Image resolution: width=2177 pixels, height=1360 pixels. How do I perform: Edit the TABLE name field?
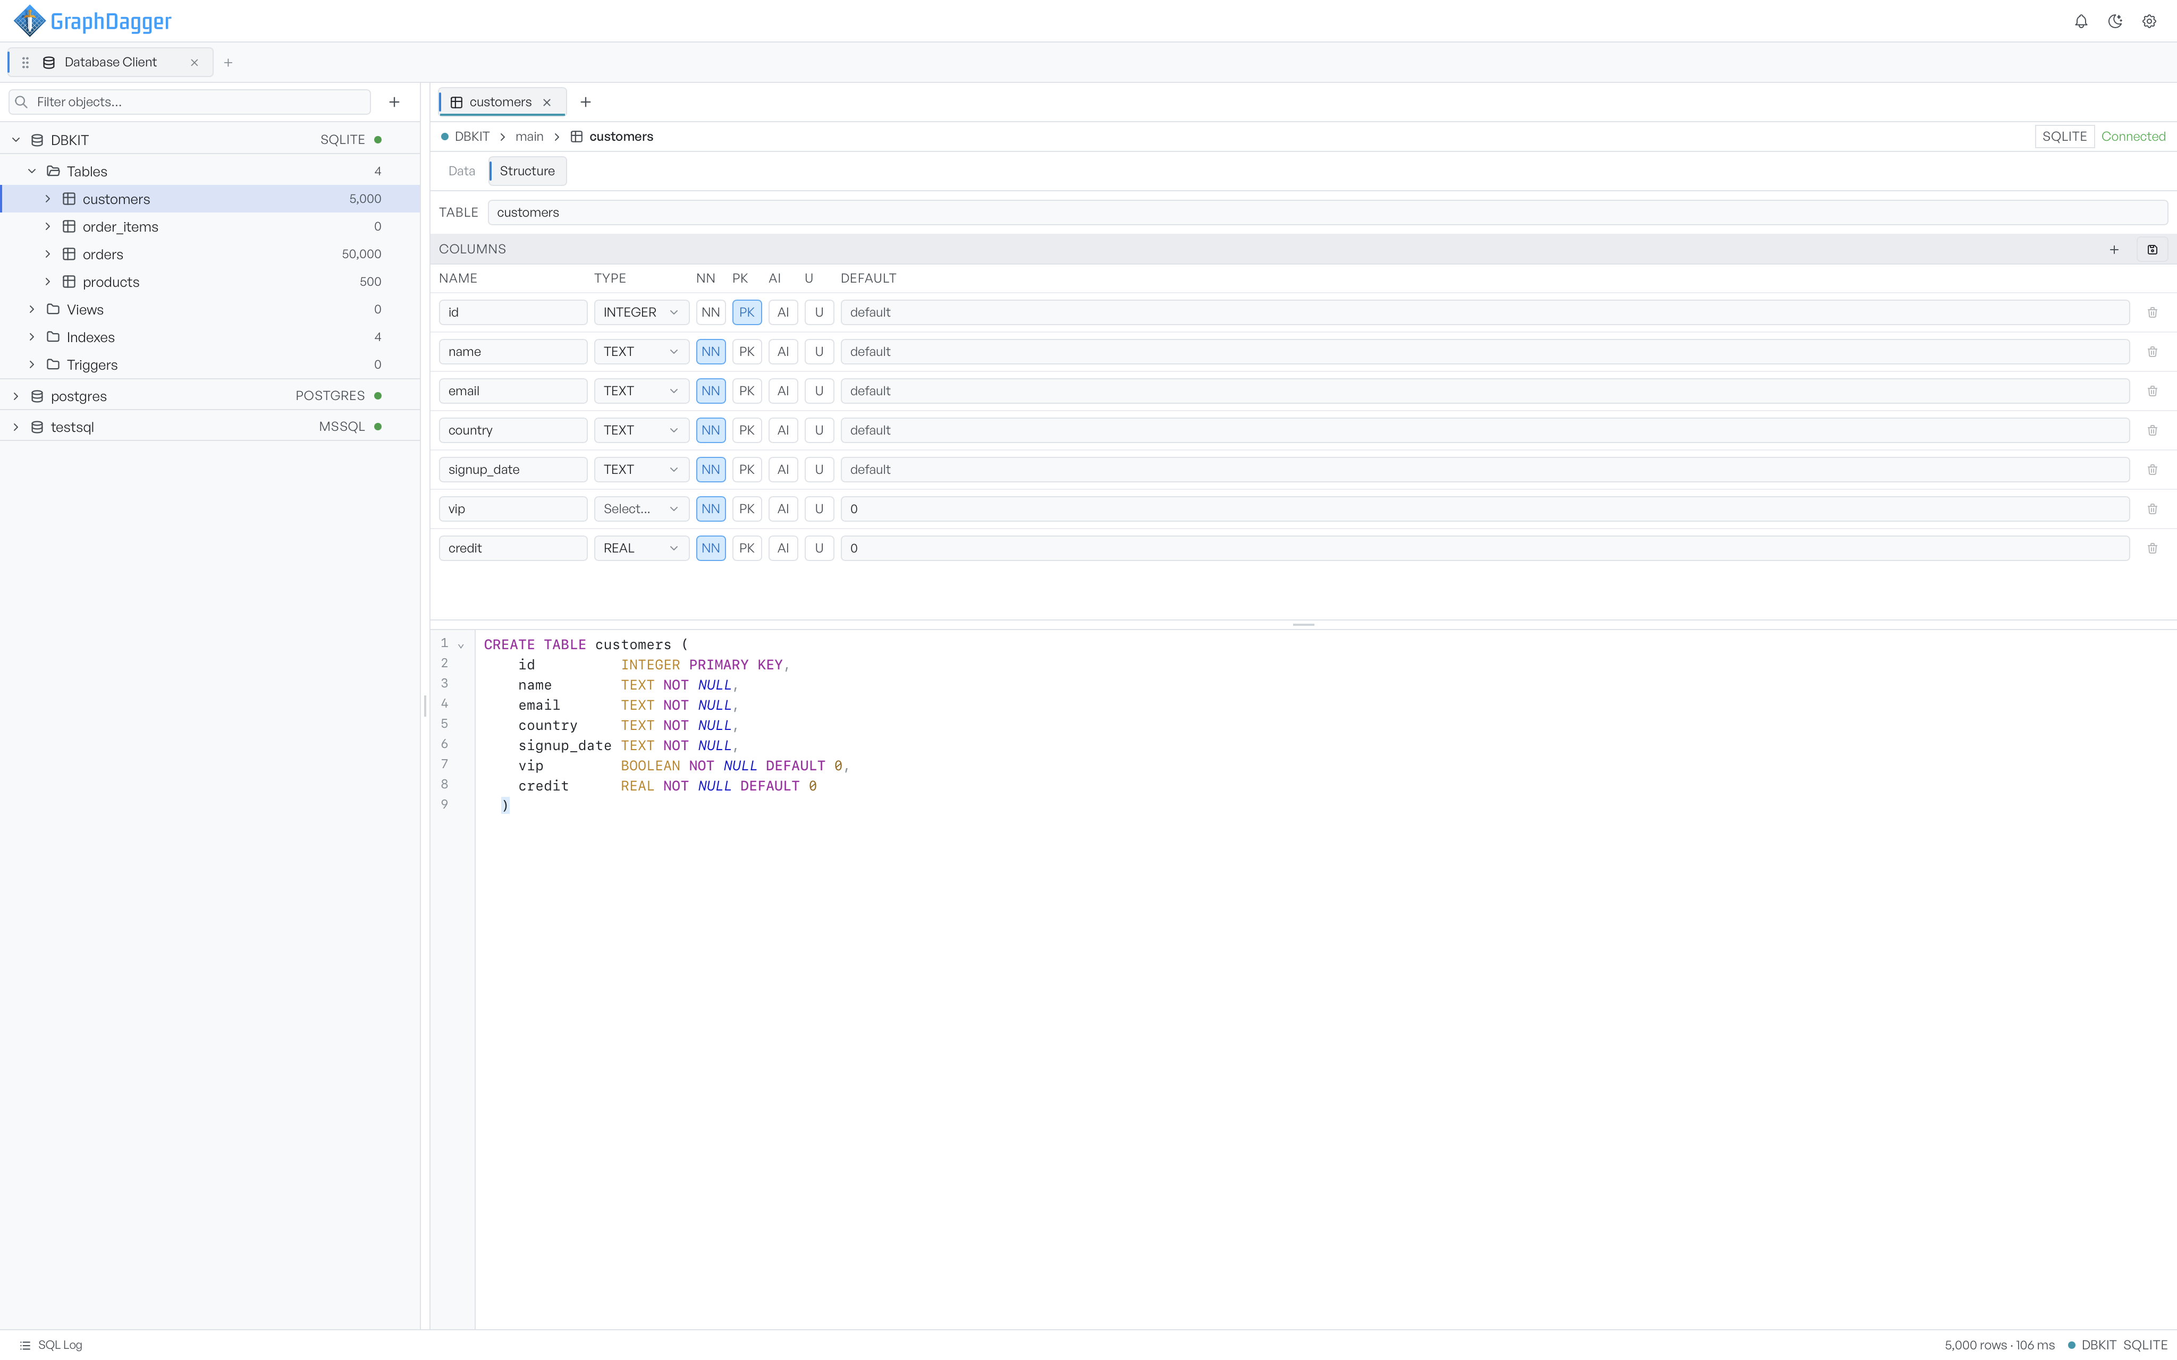1327,212
